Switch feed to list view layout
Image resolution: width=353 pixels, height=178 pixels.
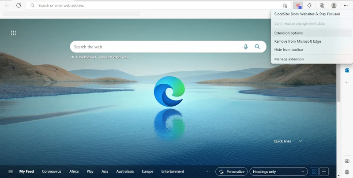[324, 172]
